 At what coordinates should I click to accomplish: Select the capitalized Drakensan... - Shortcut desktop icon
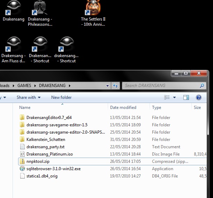point(40,44)
